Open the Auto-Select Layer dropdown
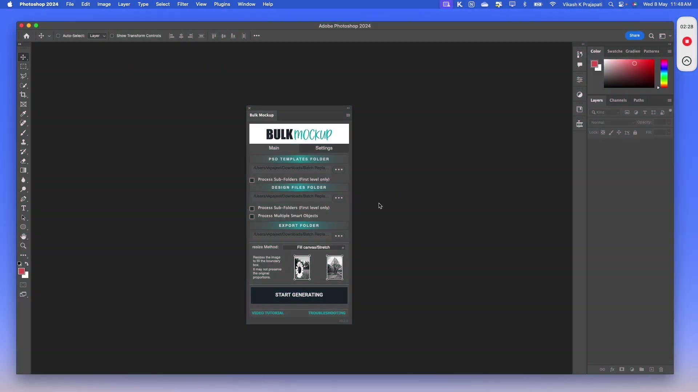 97,36
